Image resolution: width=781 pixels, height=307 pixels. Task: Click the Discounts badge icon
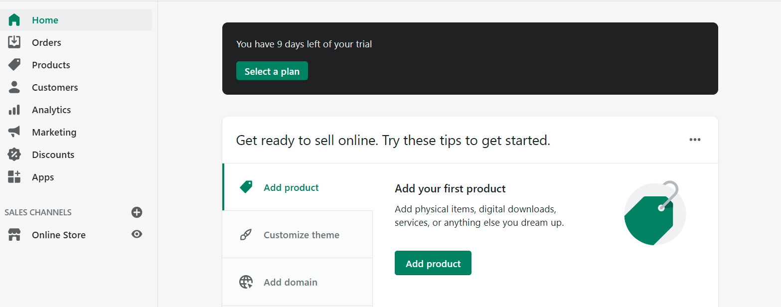pyautogui.click(x=14, y=154)
